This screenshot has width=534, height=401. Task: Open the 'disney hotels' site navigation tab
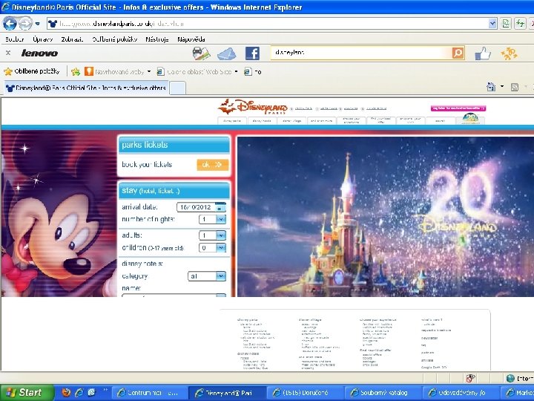pyautogui.click(x=262, y=121)
